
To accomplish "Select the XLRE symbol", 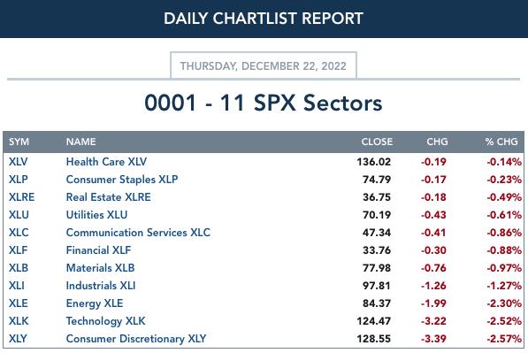I will (21, 197).
